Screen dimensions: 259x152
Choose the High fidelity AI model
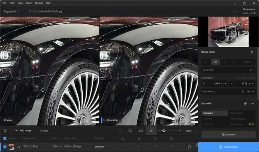(x=237, y=113)
